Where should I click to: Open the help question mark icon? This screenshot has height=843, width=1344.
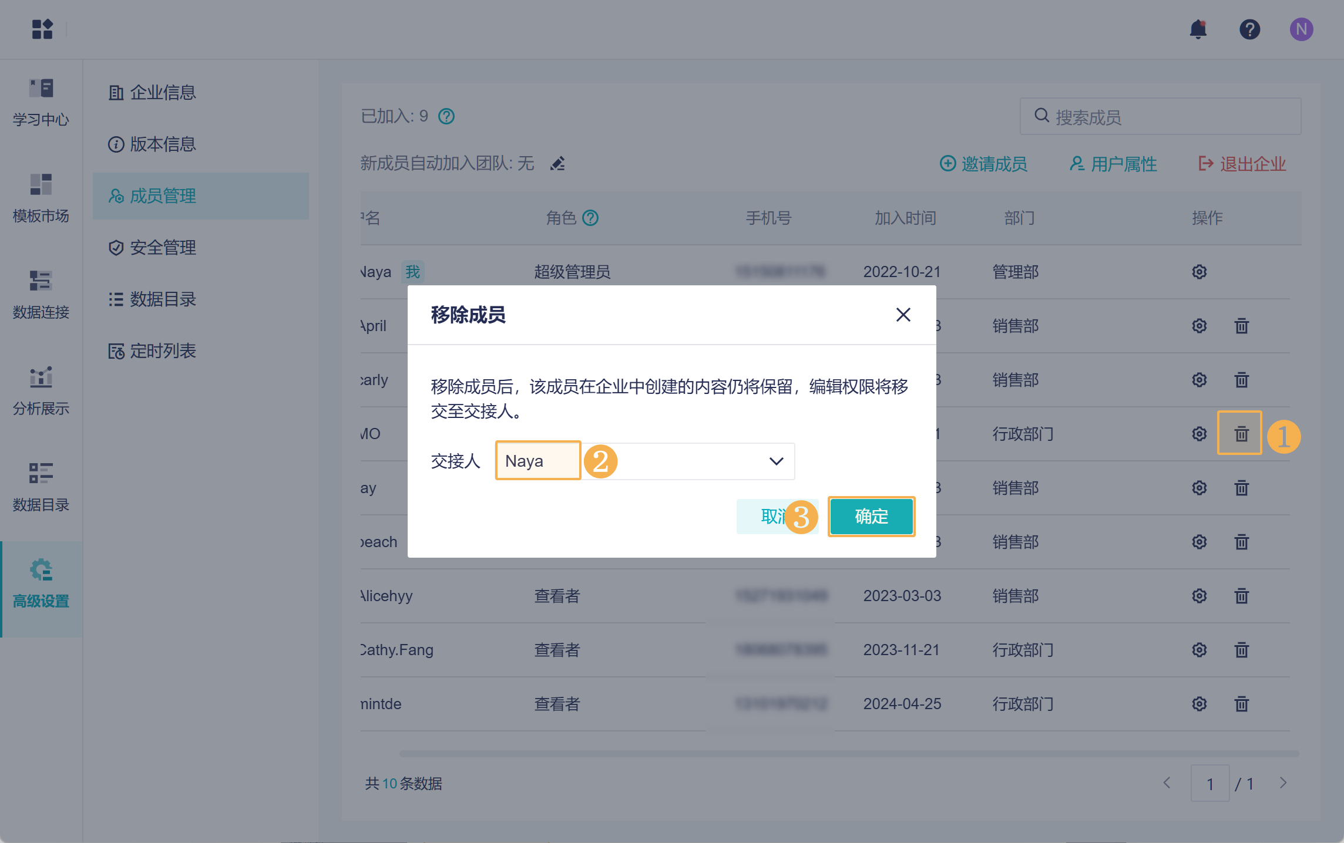[1249, 29]
